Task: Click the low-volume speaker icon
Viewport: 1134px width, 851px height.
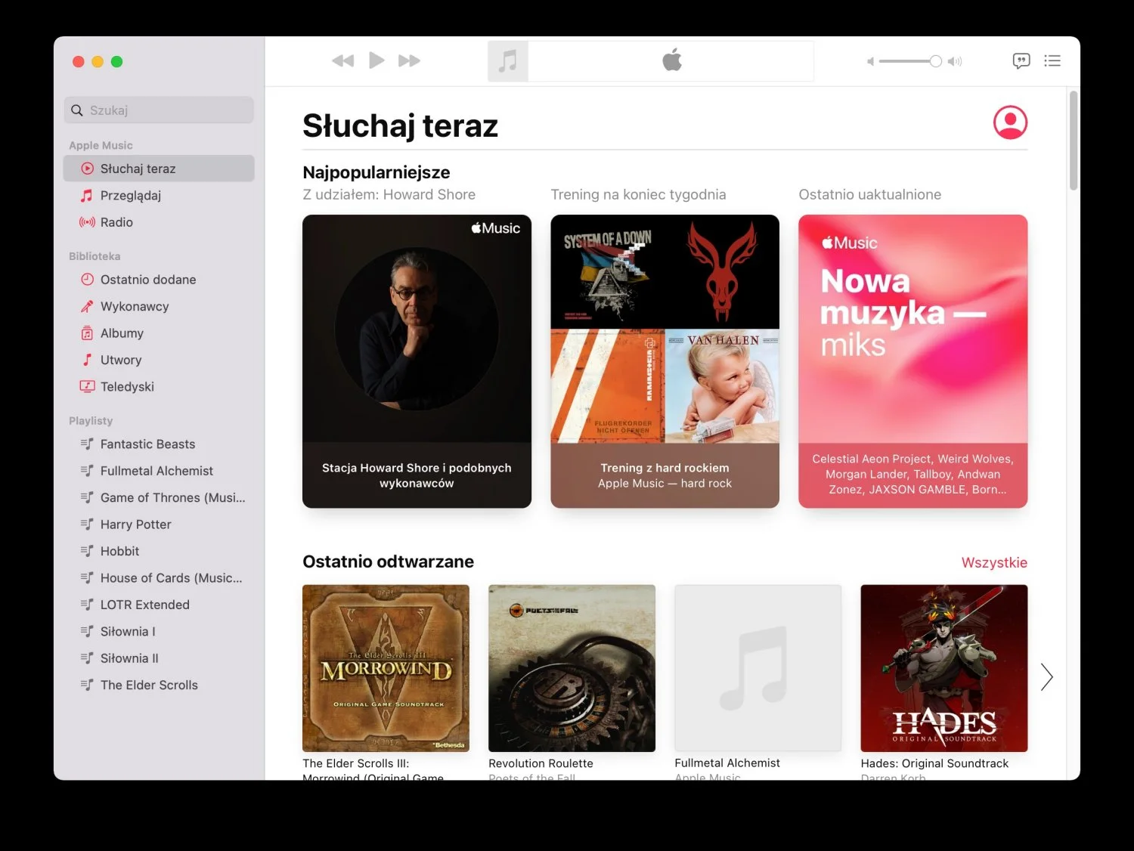Action: [870, 61]
